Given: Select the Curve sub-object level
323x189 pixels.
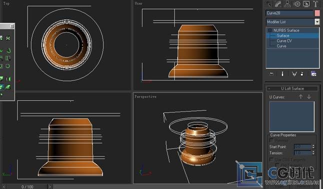Looking at the screenshot, I should (x=281, y=46).
